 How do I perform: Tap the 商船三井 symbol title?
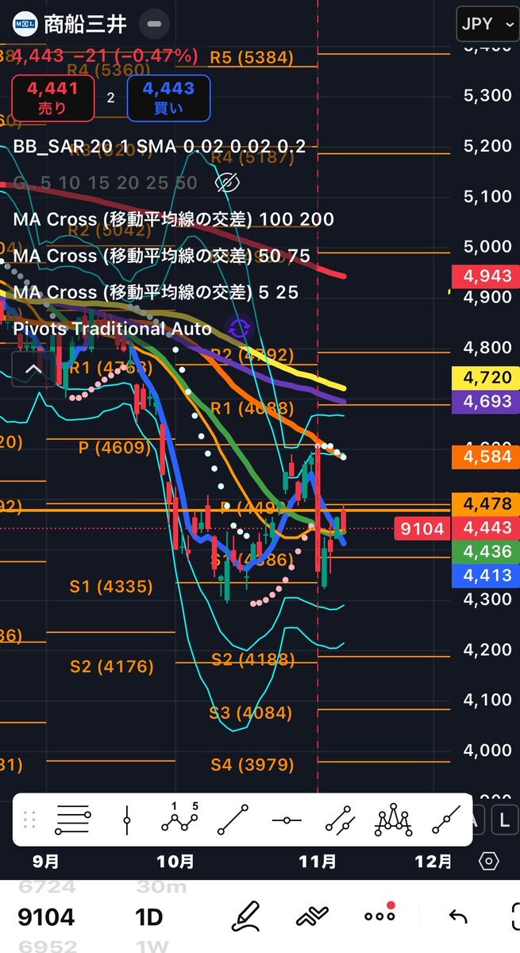85,24
